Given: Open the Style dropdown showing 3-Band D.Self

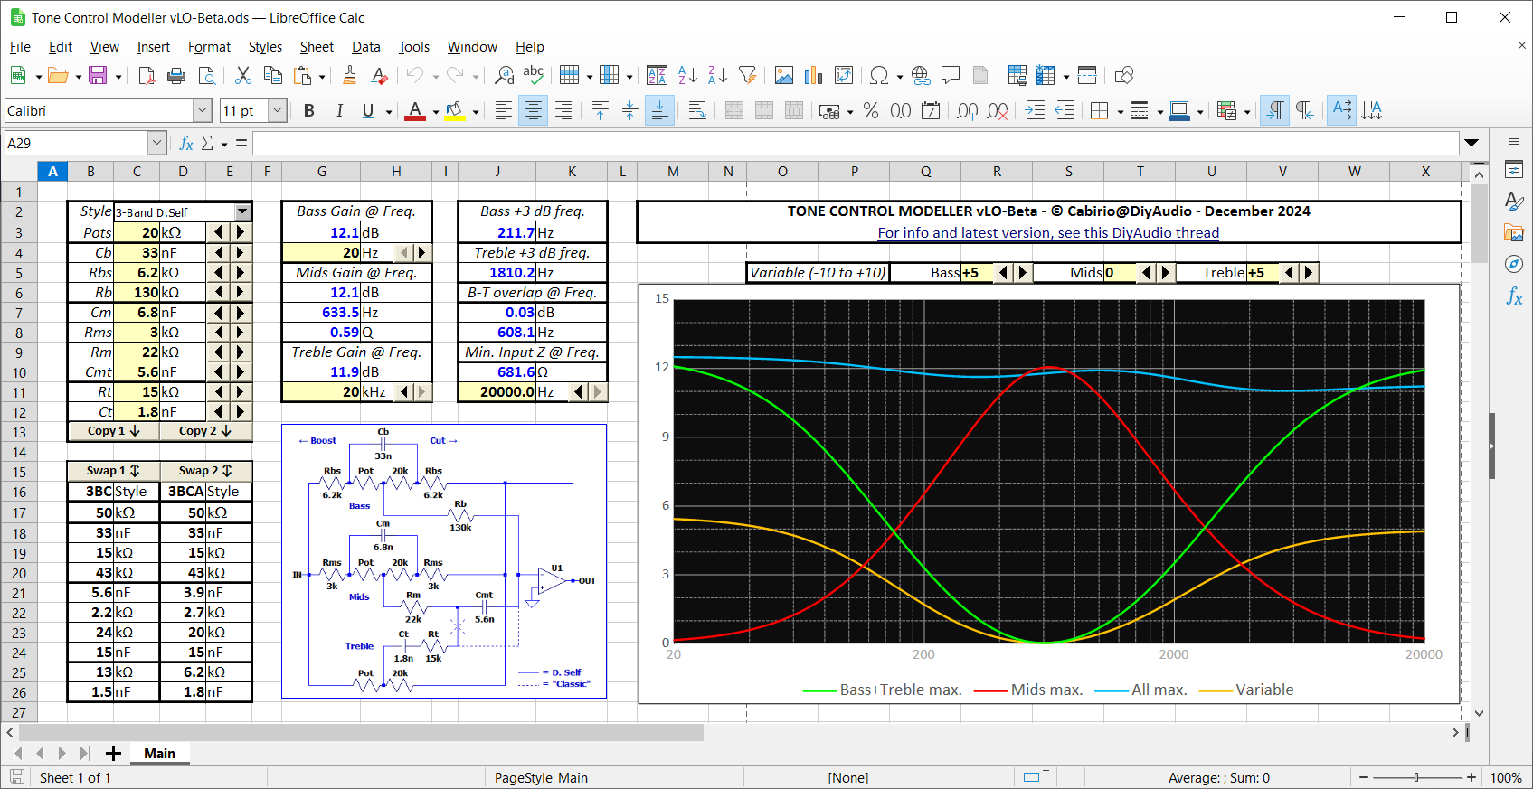Looking at the screenshot, I should 242,211.
